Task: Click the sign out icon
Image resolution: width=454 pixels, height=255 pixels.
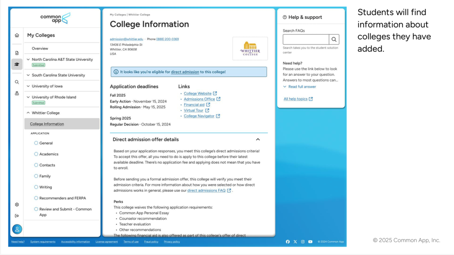Action: pyautogui.click(x=17, y=216)
